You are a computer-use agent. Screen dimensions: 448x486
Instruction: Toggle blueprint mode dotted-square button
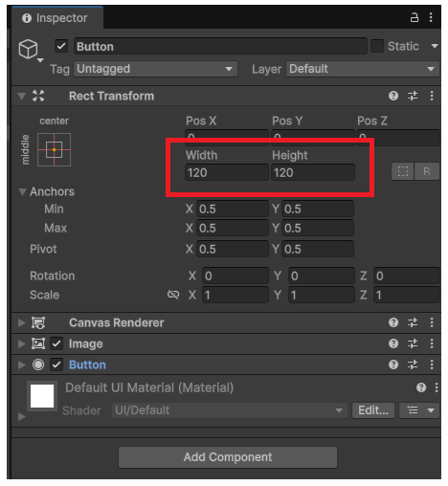point(403,171)
